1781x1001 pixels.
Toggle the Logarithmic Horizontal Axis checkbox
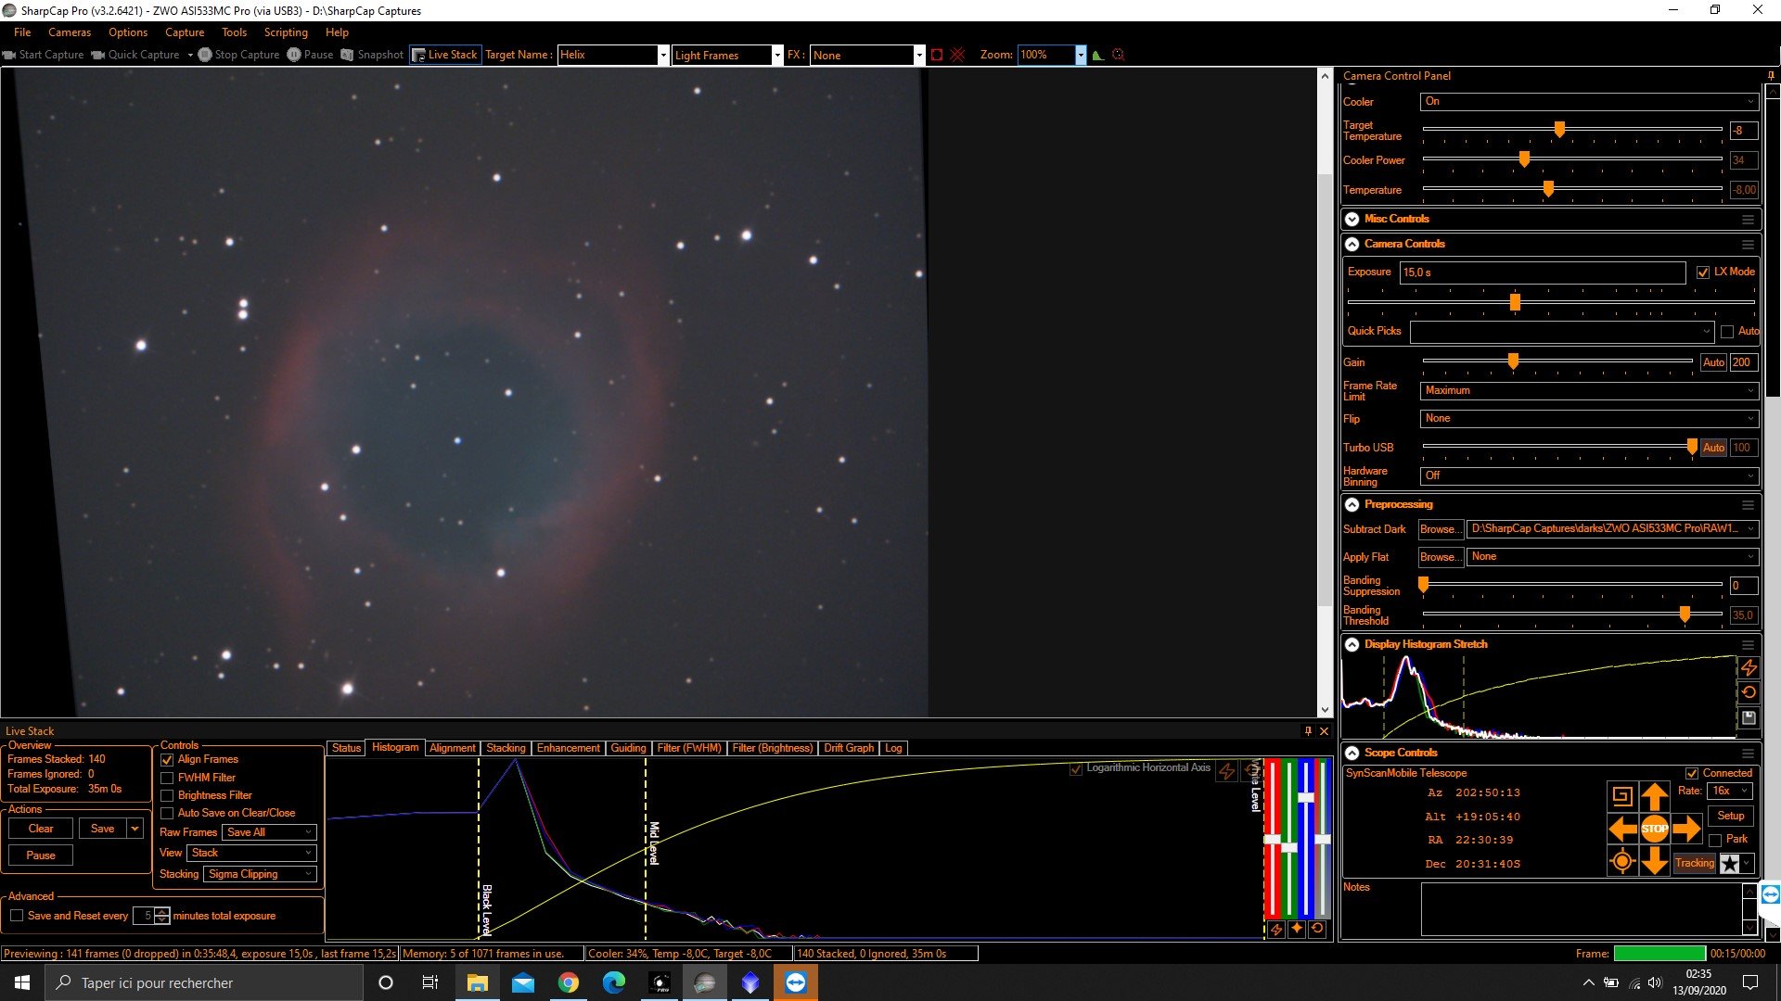coord(1076,769)
